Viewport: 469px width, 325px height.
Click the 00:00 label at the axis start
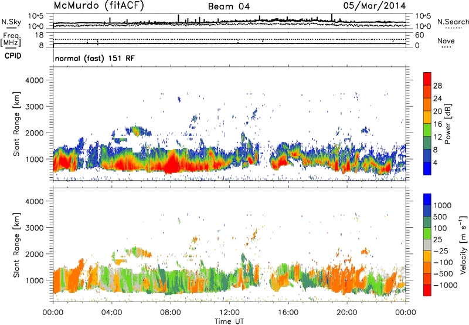click(53, 313)
